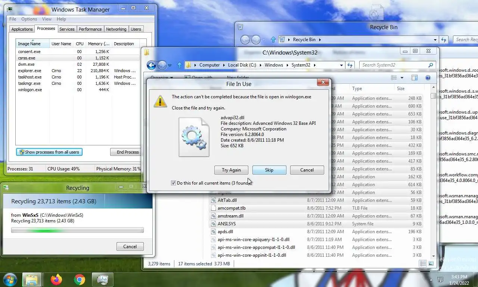
Task: Click System32 file list scrollbar up arrow
Action: point(433,87)
